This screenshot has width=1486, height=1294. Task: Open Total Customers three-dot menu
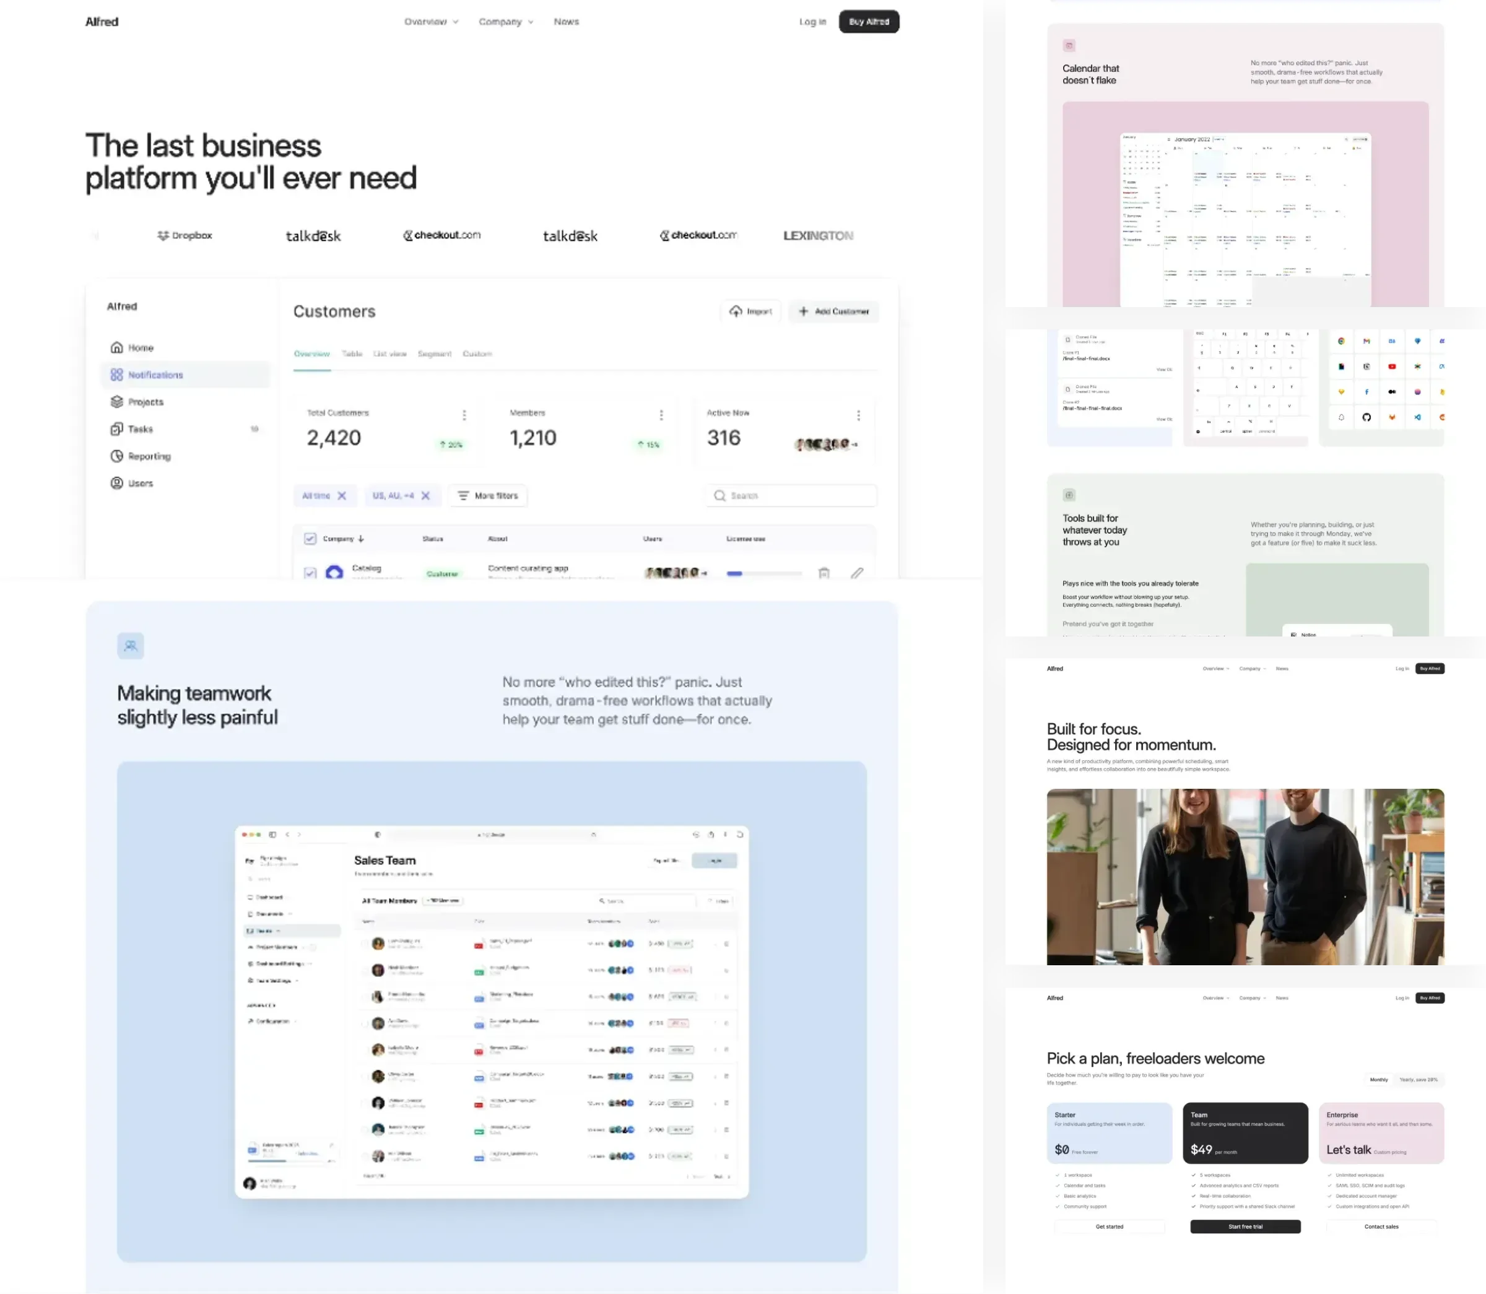pyautogui.click(x=464, y=414)
